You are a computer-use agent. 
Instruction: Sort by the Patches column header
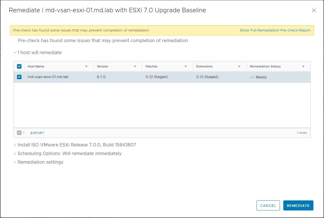(x=151, y=66)
